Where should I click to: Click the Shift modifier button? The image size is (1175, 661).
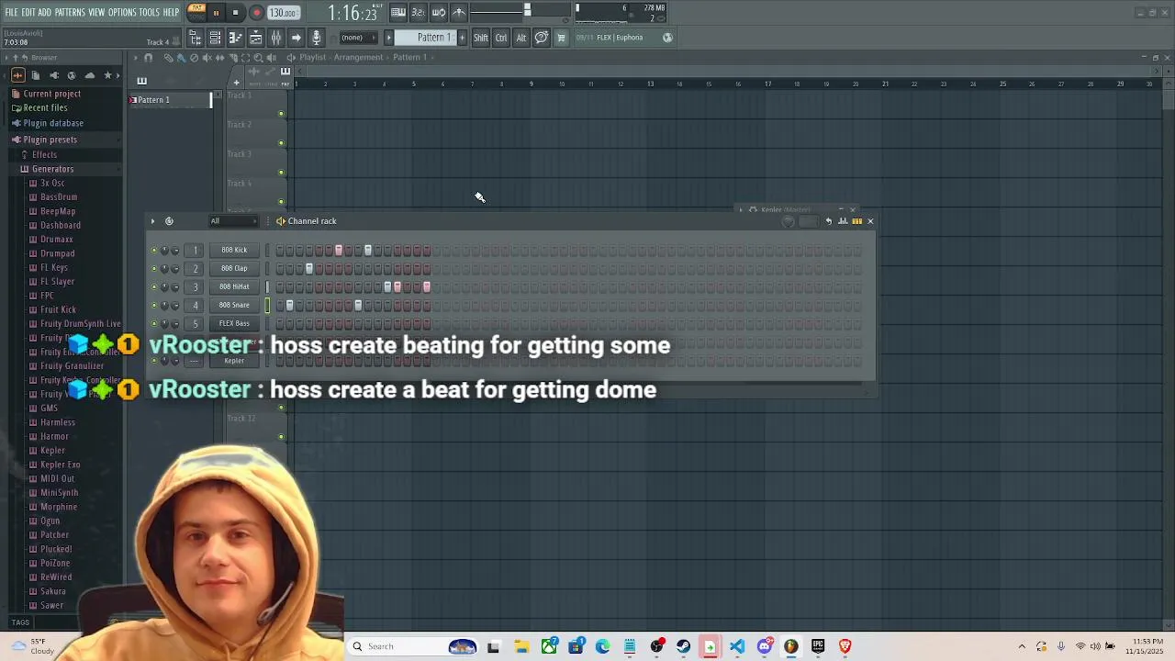(481, 38)
